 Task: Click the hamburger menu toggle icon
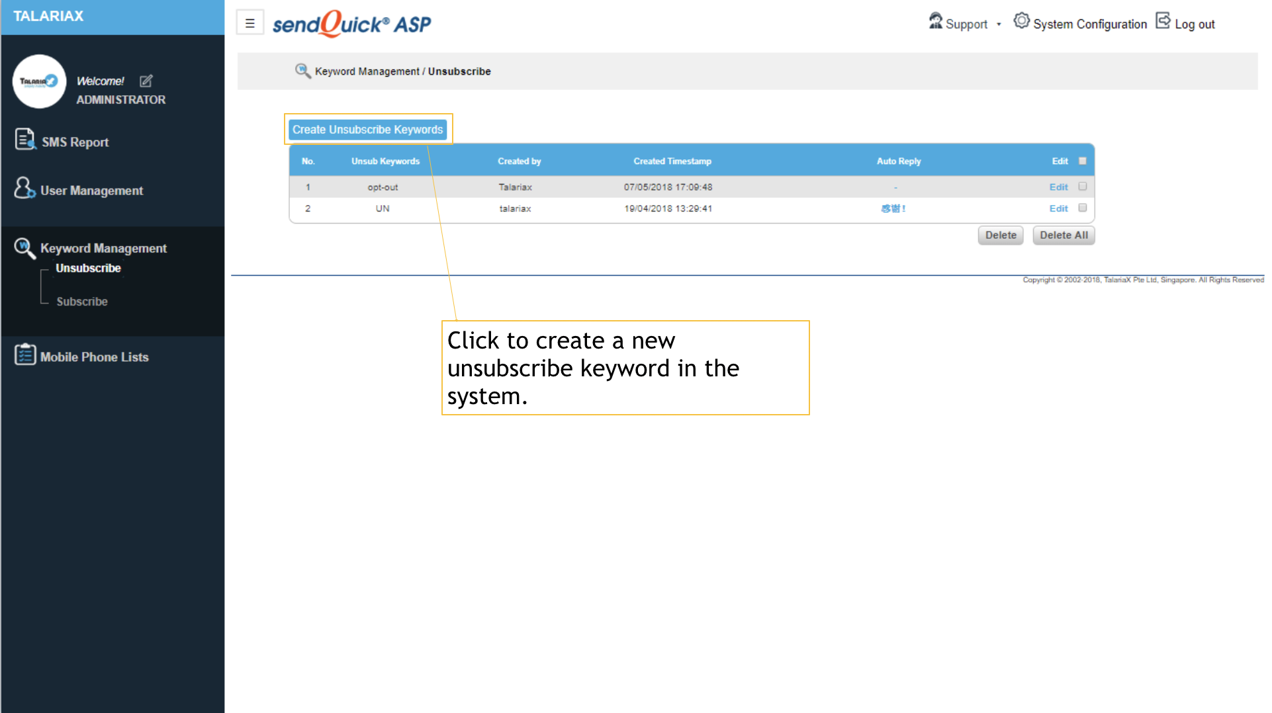click(250, 23)
